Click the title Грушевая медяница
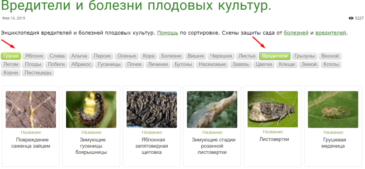This screenshot has width=365, height=169. point(333,143)
